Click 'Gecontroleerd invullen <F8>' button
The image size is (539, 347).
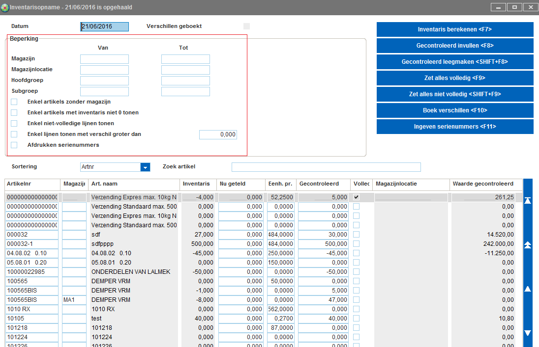pyautogui.click(x=455, y=46)
